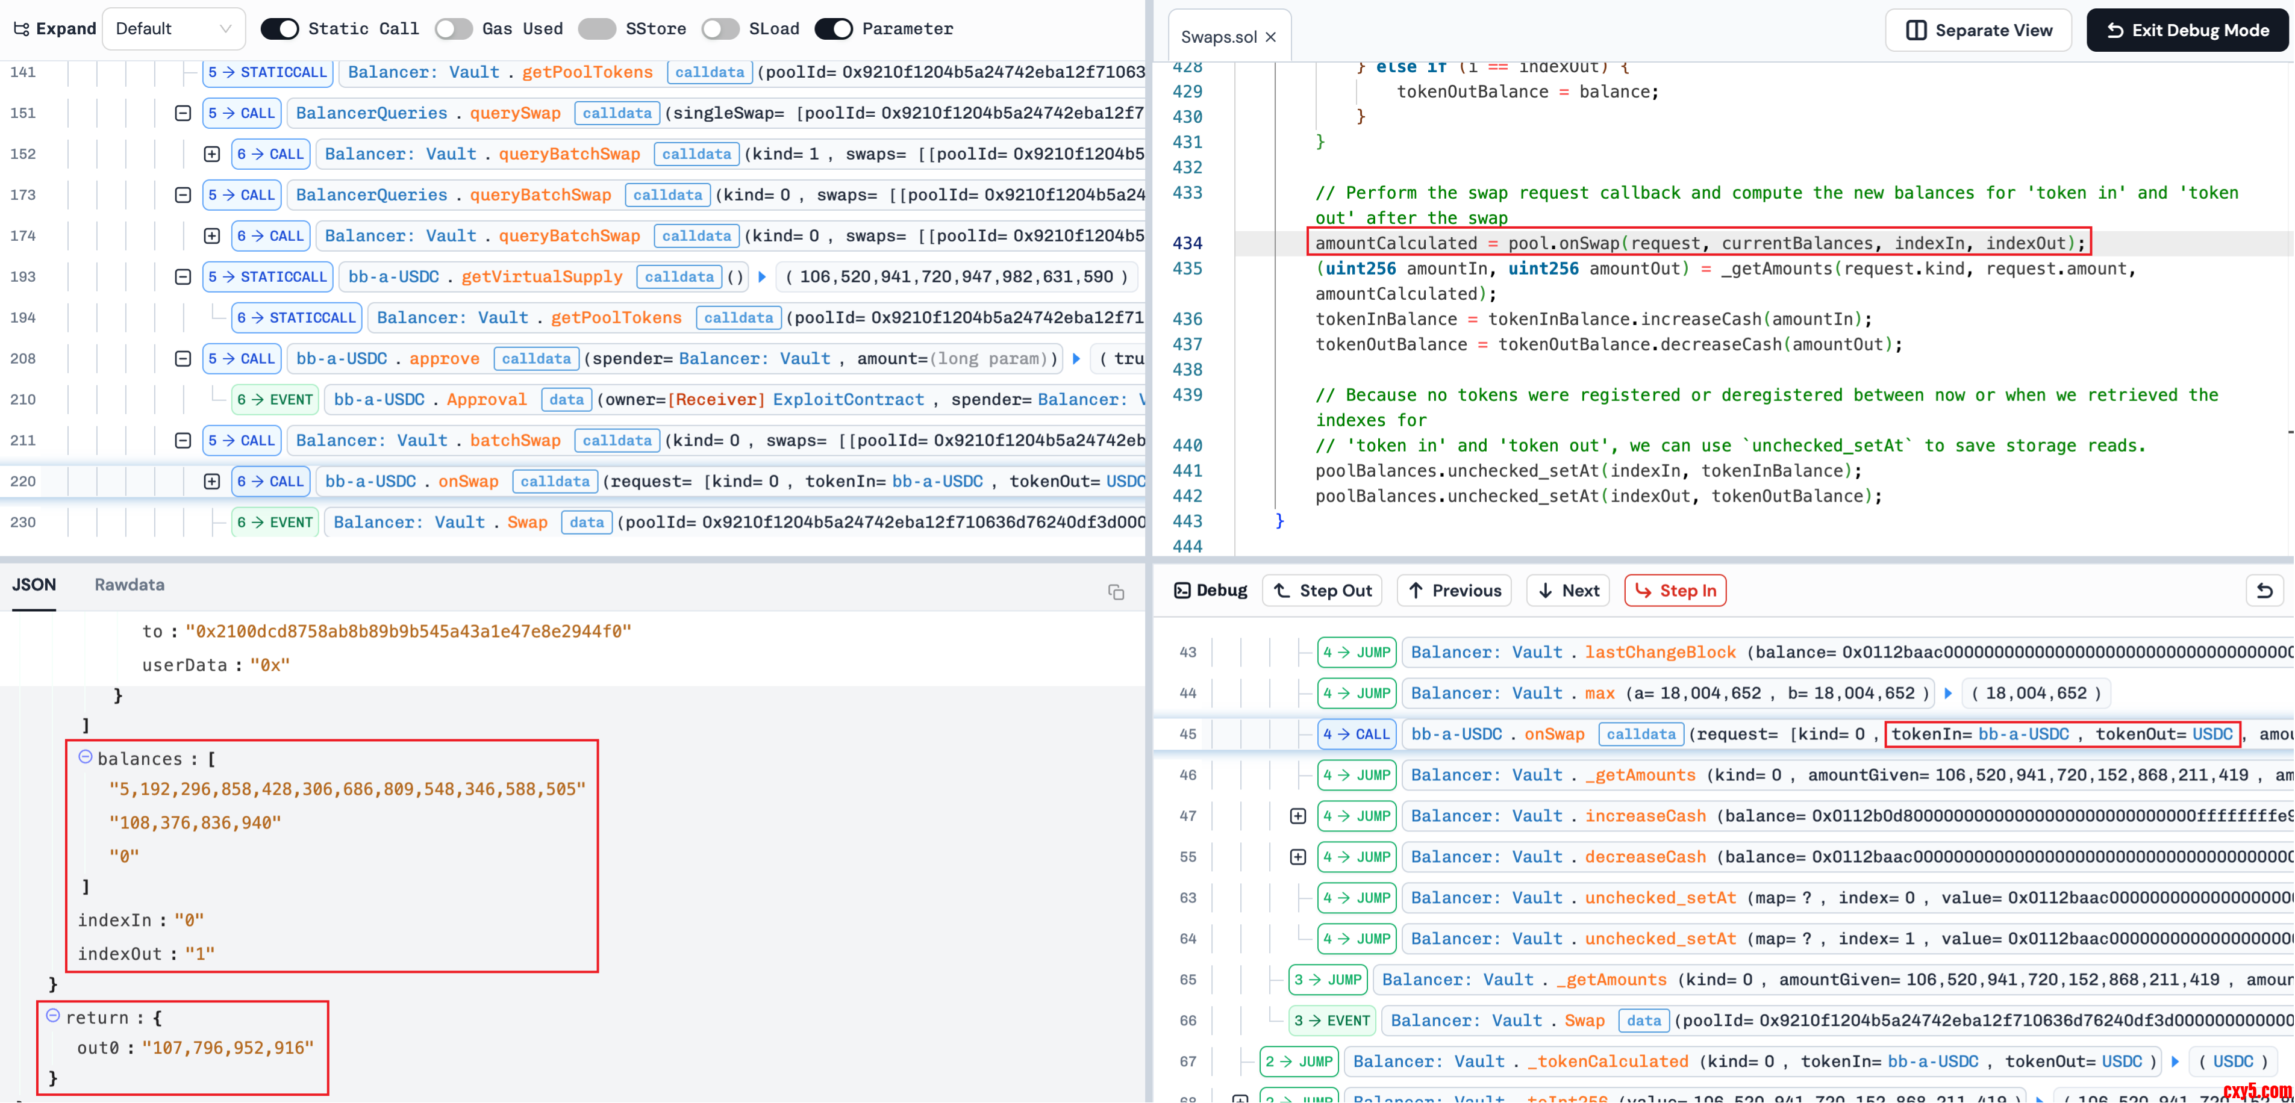Expand the bb-a-USDC onSwap row 220
The image size is (2295, 1103).
point(212,482)
